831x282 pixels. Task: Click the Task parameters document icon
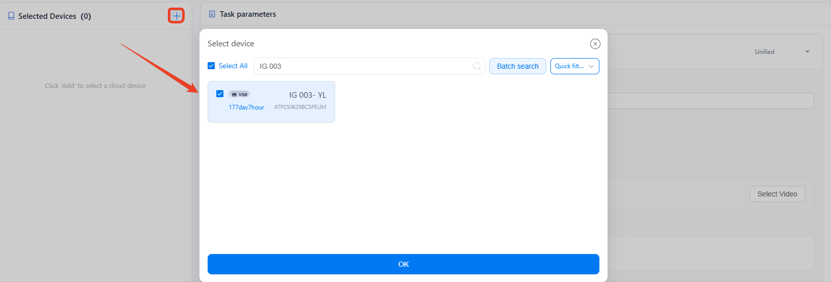pyautogui.click(x=212, y=14)
